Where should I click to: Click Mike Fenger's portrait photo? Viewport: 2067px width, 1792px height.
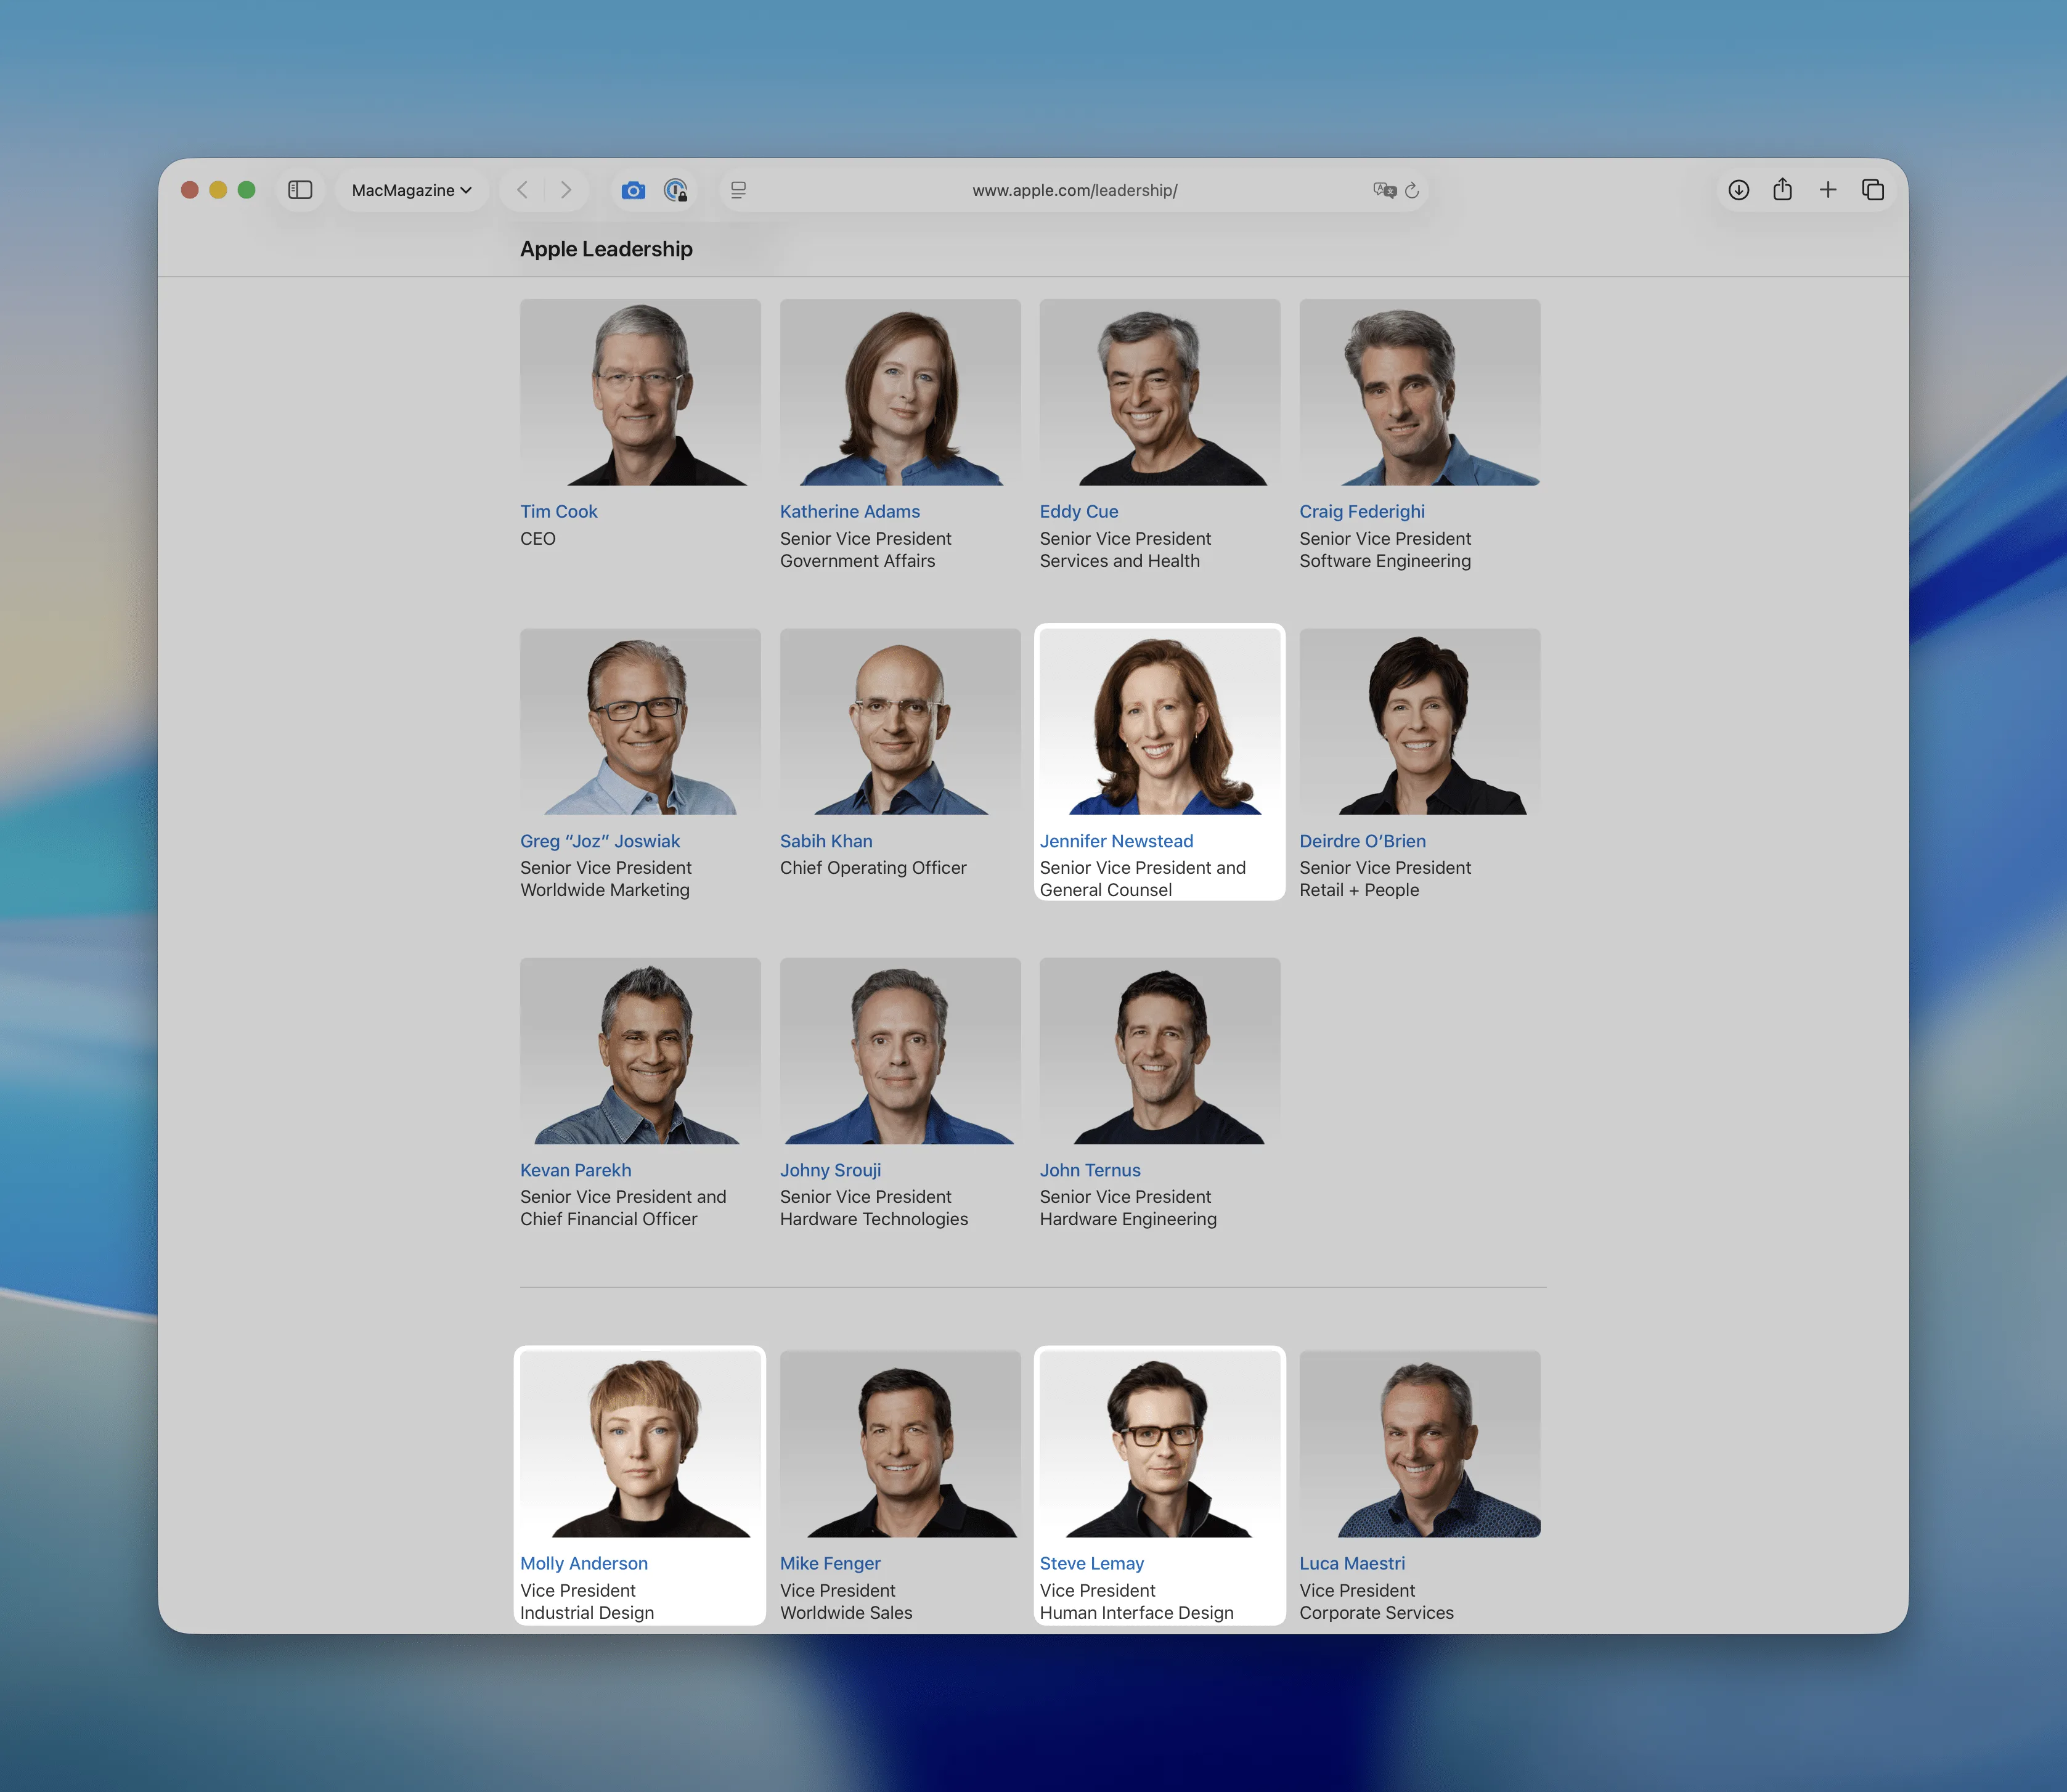[x=900, y=1444]
